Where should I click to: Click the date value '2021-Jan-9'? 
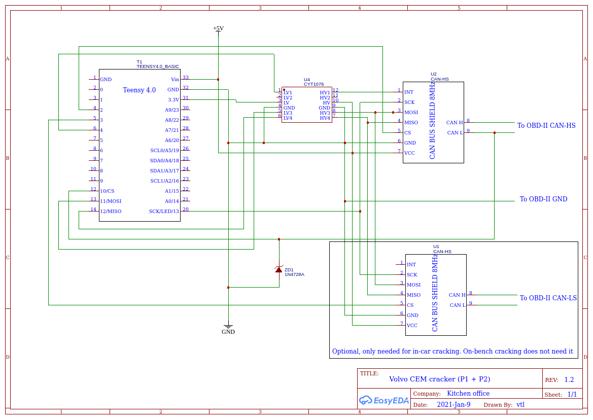point(454,404)
